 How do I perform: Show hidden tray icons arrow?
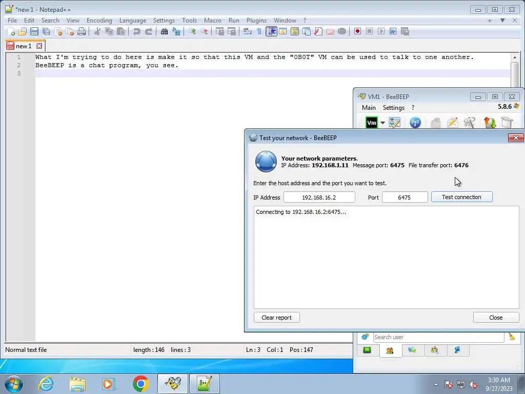436,384
